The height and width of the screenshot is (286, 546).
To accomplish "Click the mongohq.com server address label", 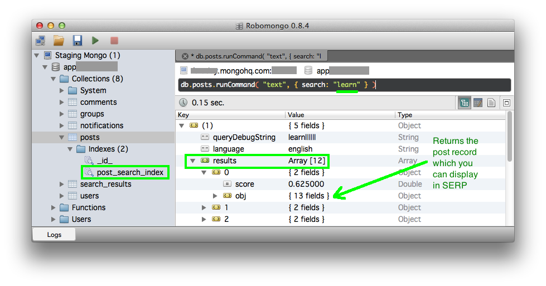I will [243, 71].
